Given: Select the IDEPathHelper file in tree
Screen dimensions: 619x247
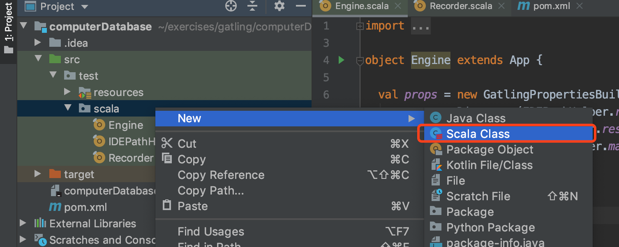Looking at the screenshot, I should tap(132, 142).
